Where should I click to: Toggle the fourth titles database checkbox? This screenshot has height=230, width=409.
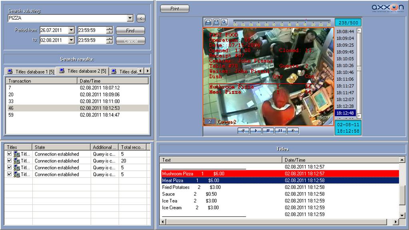[10, 174]
